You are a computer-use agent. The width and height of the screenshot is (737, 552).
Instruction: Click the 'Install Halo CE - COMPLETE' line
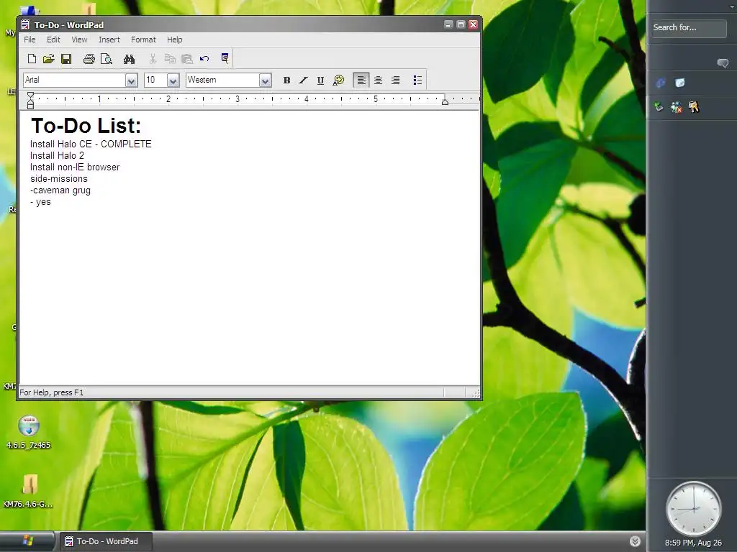(91, 144)
